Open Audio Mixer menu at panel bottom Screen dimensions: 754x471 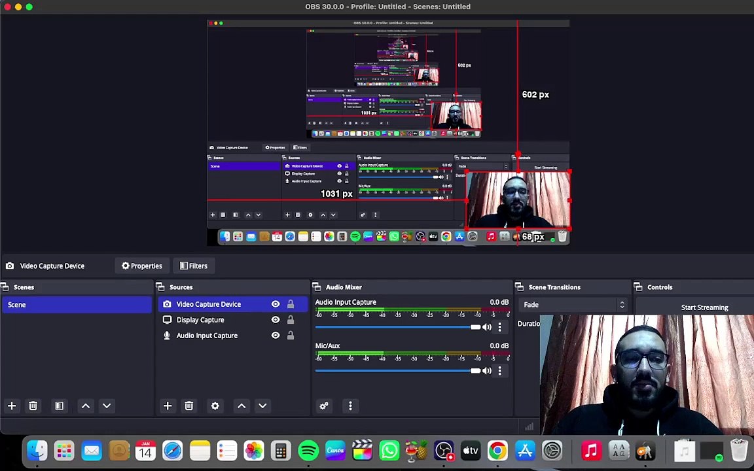(x=350, y=406)
